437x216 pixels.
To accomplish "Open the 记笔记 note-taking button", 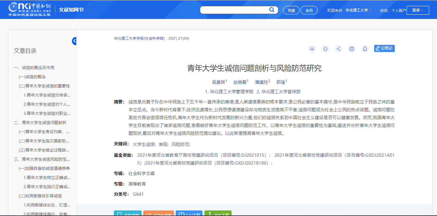I will coord(384,48).
